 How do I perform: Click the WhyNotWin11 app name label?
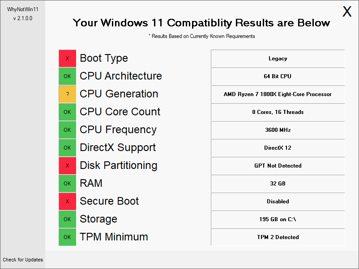coord(22,9)
